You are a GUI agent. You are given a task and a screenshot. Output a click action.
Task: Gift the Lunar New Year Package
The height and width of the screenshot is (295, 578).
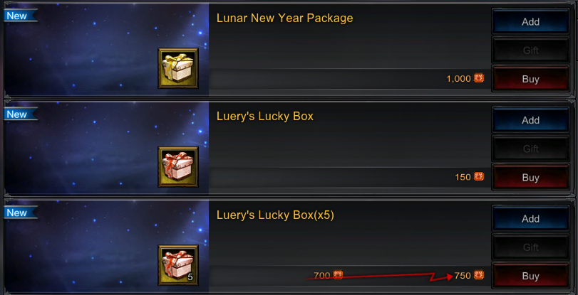tap(530, 50)
